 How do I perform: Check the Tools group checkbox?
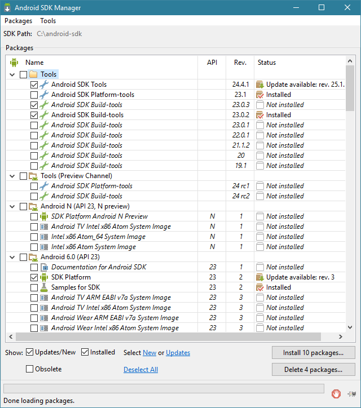click(24, 75)
